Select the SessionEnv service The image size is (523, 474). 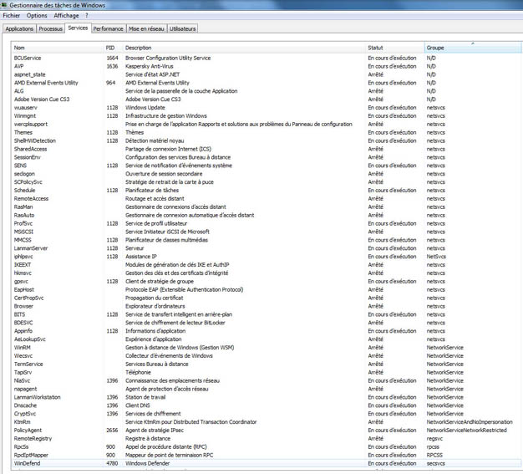pyautogui.click(x=267, y=157)
